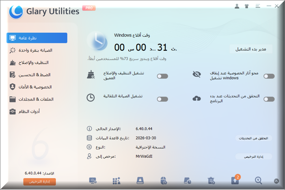
Task: Open the skin shirt icon
Action: [x=247, y=6]
